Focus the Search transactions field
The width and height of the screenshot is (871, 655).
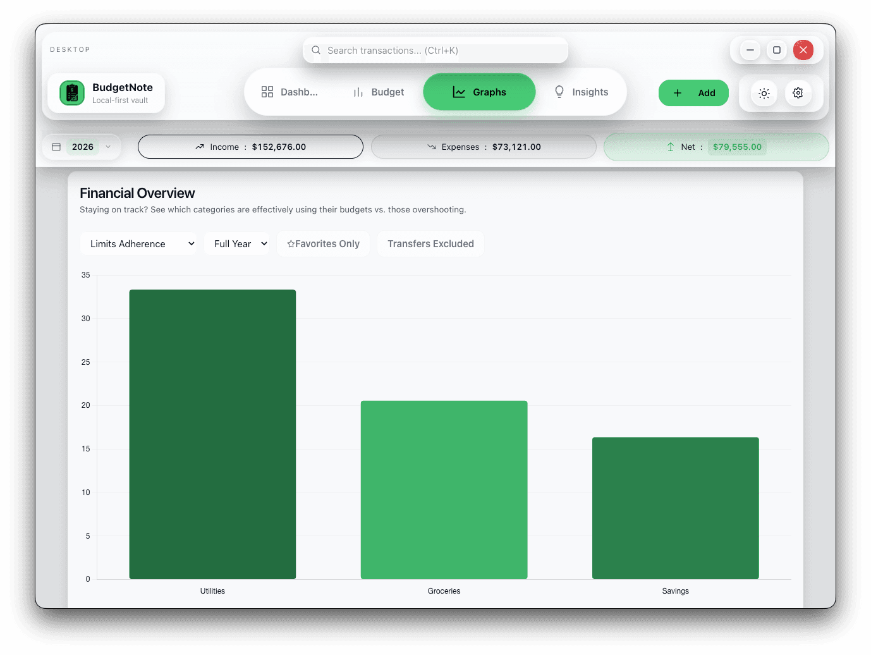[x=442, y=51]
